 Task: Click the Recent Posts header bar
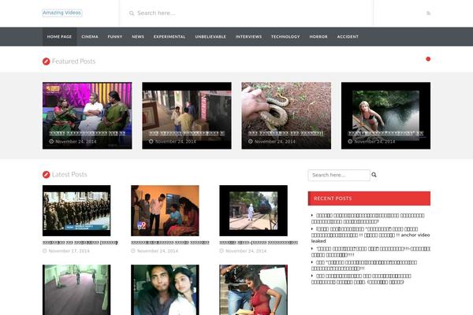coord(369,198)
